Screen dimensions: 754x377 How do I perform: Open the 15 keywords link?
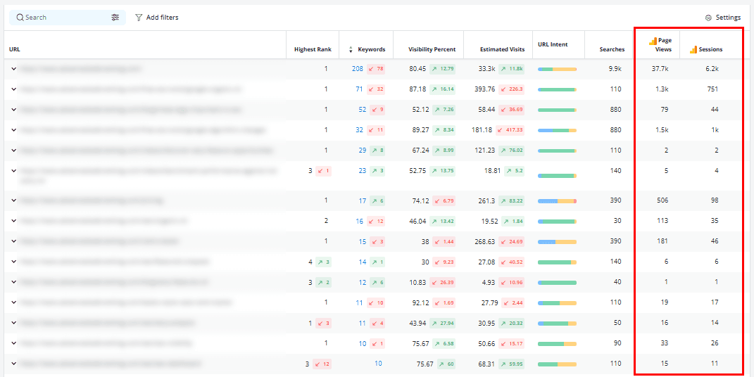363,241
